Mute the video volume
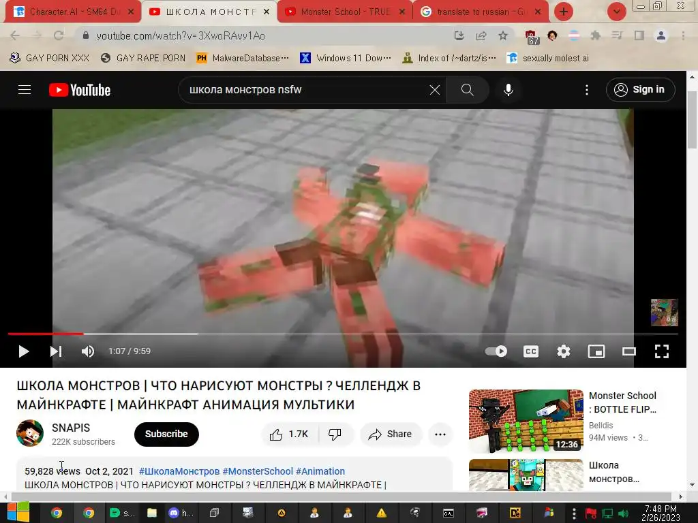698x523 pixels. coord(88,351)
